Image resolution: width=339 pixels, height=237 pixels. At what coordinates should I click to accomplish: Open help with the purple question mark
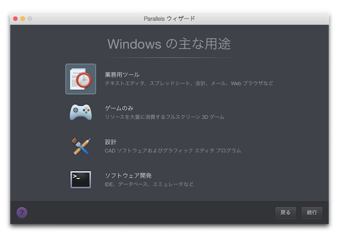22,212
